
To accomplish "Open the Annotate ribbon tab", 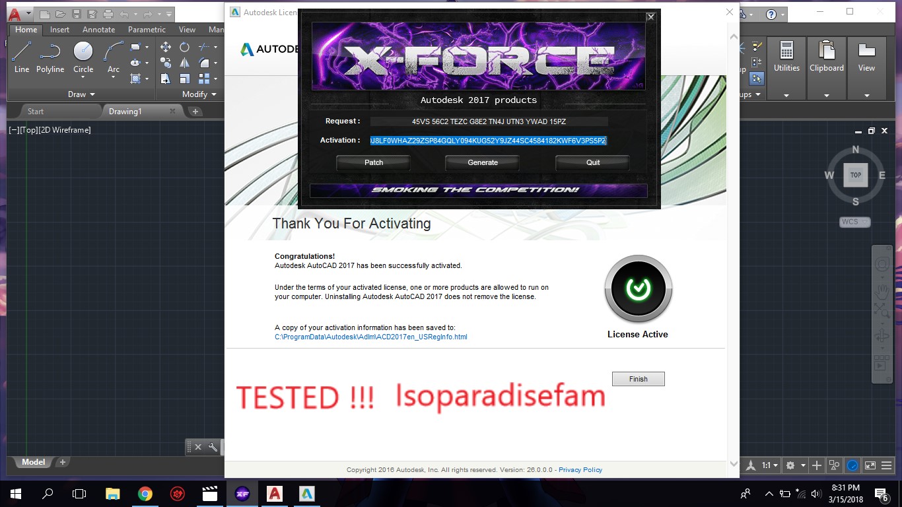I will pos(98,29).
